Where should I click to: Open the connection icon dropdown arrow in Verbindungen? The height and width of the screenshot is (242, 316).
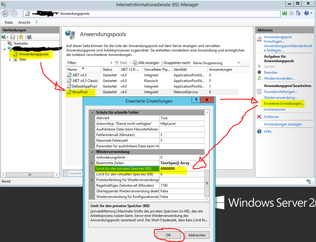(7, 37)
